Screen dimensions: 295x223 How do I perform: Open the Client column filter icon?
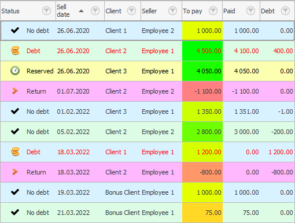[131, 11]
